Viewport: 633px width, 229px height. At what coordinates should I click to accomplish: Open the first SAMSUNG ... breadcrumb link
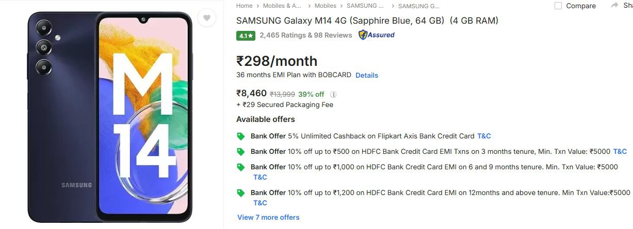tap(365, 6)
